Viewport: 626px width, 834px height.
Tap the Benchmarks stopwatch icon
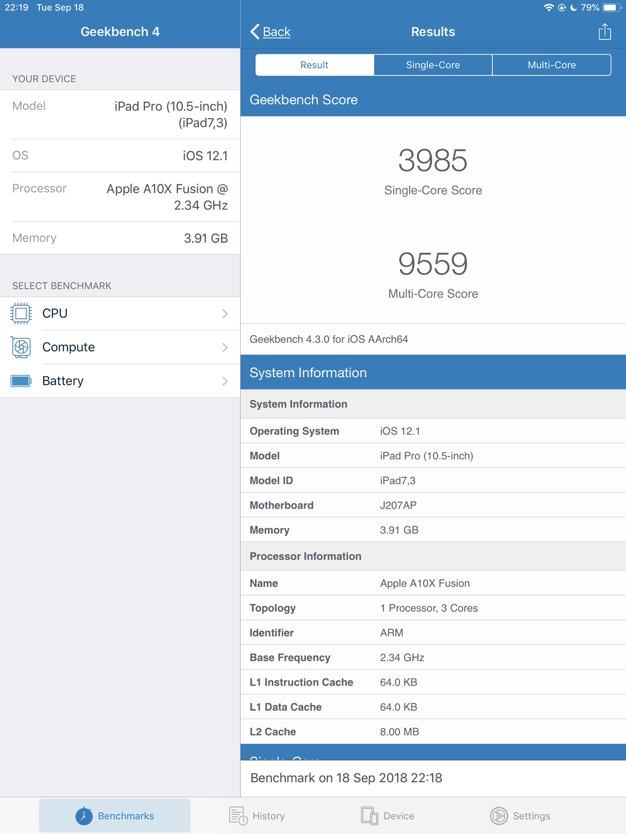coord(84,815)
